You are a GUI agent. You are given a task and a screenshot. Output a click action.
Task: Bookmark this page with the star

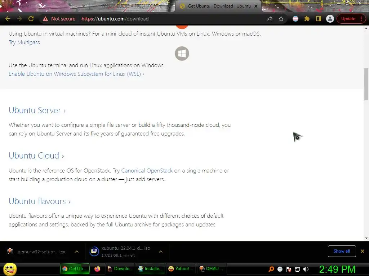(x=281, y=19)
